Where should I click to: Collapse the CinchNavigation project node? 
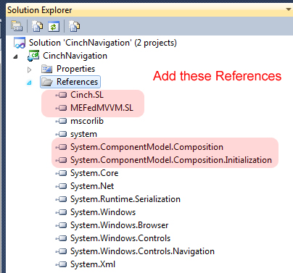(x=15, y=57)
